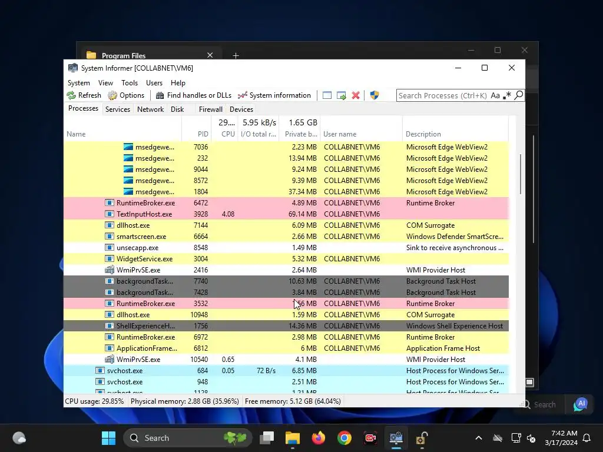603x452 pixels.
Task: Select msedgewebview2 process with PID 7036
Action: (286, 147)
